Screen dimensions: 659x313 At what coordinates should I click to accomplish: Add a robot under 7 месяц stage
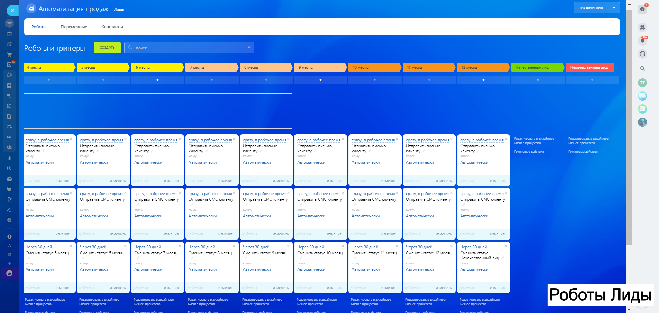tap(212, 80)
